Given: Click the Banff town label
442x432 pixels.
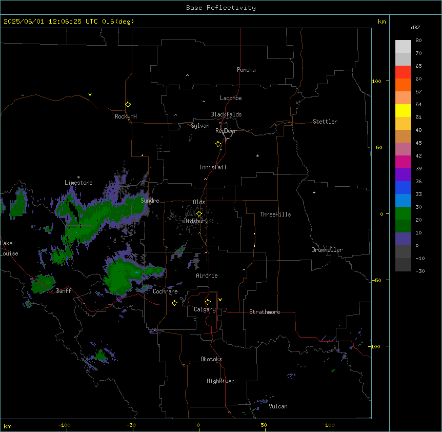Looking at the screenshot, I should click(x=64, y=291).
